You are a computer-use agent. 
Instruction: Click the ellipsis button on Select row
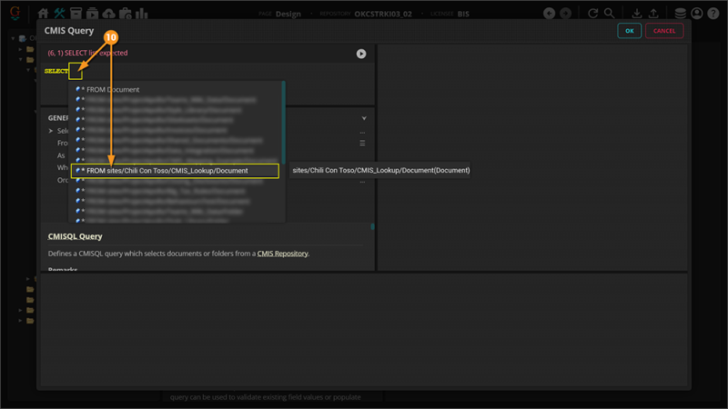(x=362, y=132)
